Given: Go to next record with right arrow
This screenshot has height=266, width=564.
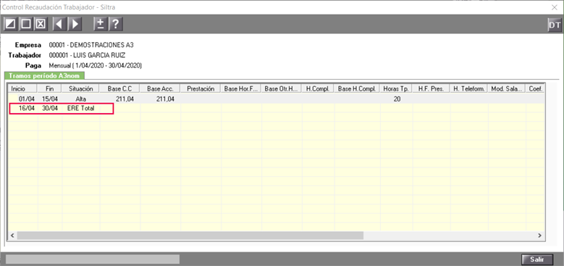Looking at the screenshot, I should tap(75, 25).
